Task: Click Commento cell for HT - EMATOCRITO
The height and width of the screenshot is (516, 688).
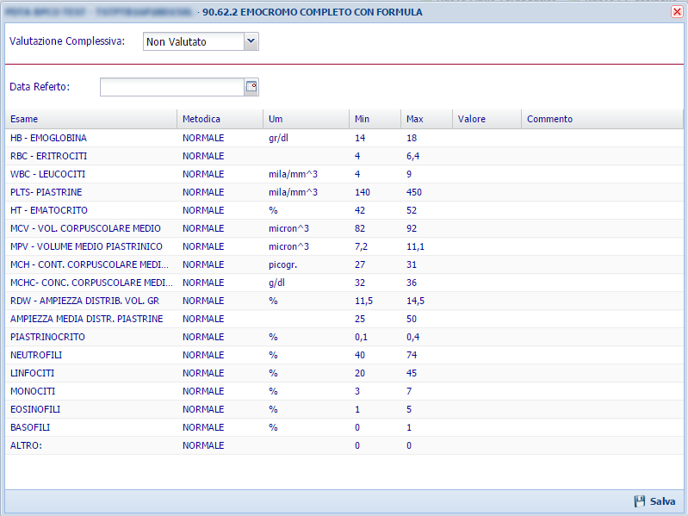Action: (601, 210)
